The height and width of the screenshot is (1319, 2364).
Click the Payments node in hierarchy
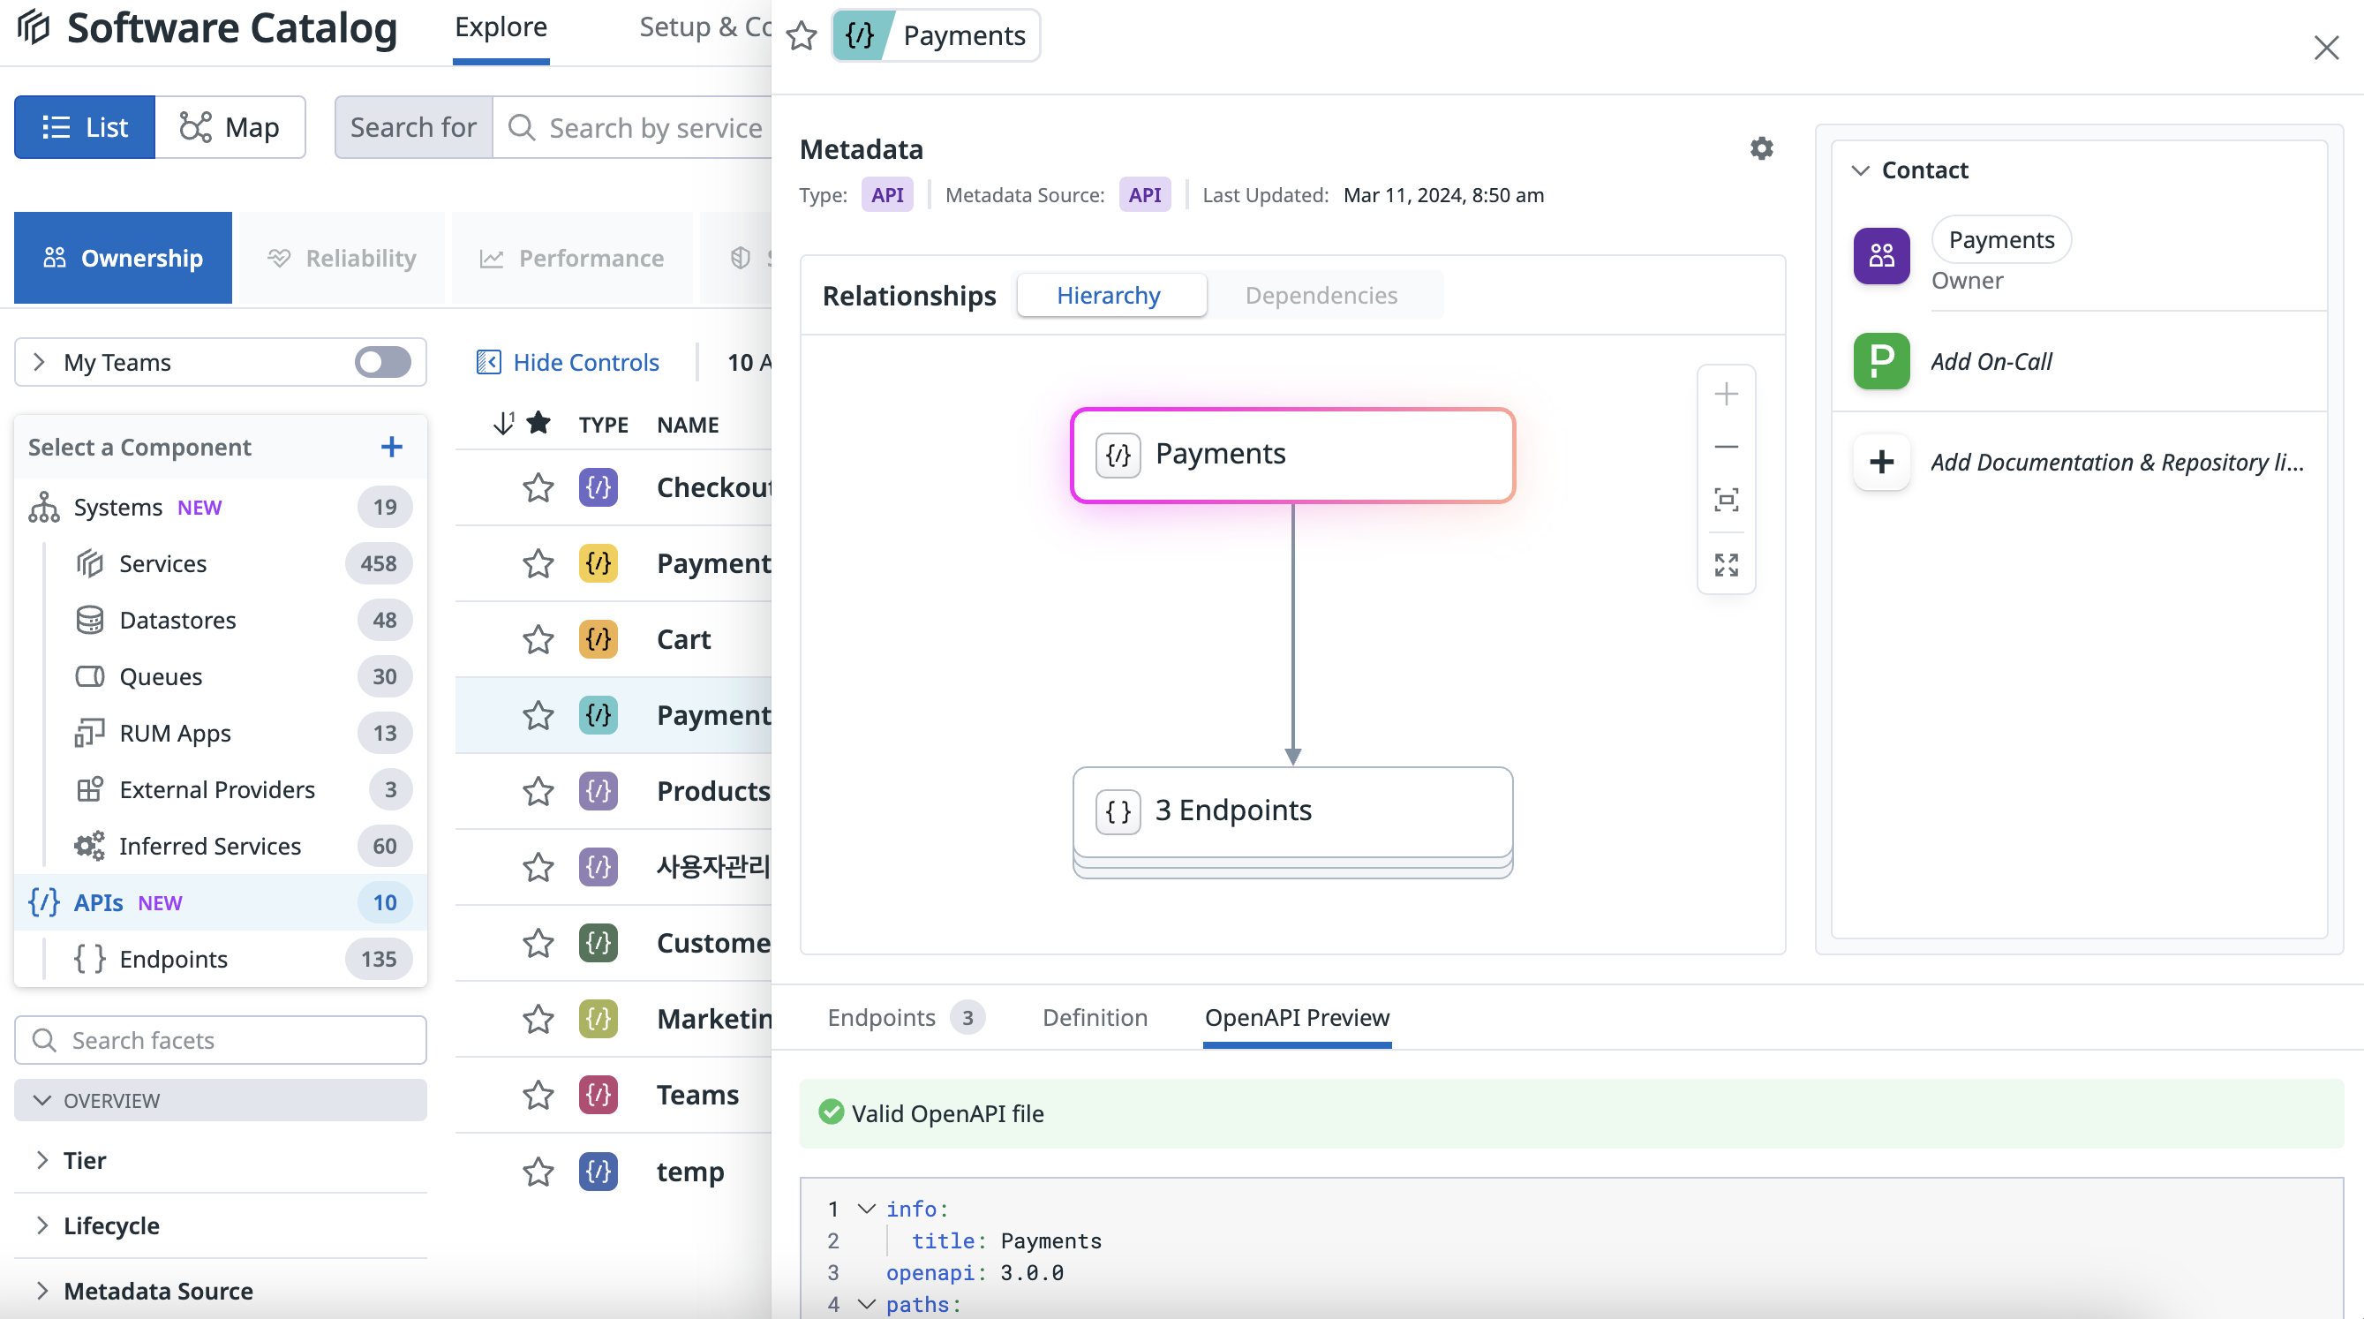tap(1292, 456)
